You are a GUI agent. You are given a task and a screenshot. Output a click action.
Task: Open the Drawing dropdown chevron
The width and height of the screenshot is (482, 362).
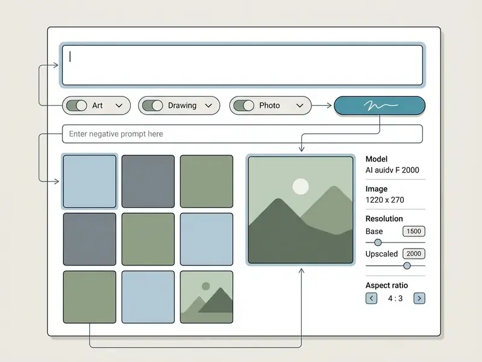tap(208, 106)
